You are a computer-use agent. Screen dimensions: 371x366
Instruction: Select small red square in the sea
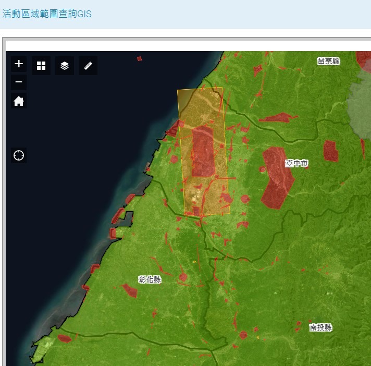139,58
